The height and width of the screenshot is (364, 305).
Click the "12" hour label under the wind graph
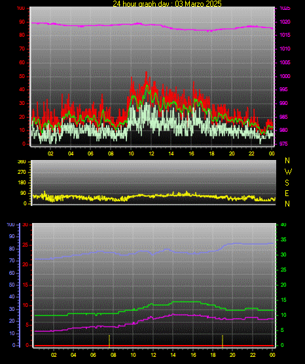tap(151, 153)
